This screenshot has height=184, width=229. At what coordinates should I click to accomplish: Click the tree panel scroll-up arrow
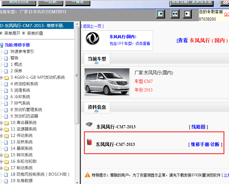(77, 24)
